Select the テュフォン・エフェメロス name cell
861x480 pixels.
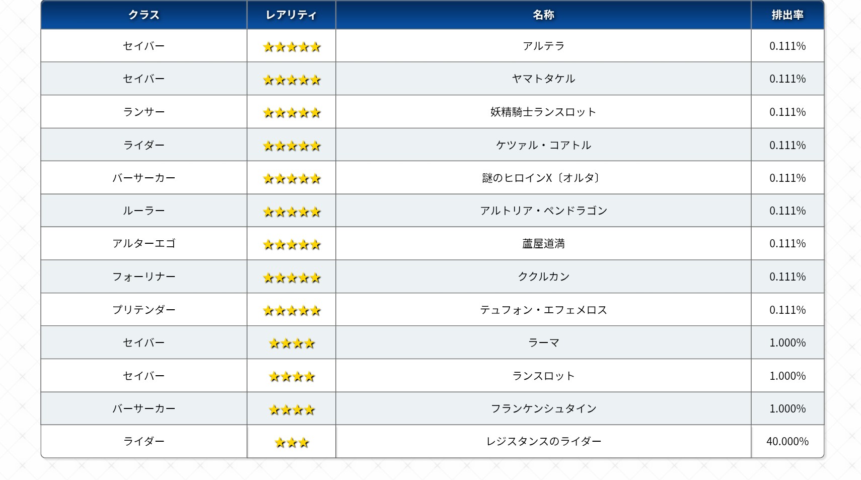click(x=543, y=310)
